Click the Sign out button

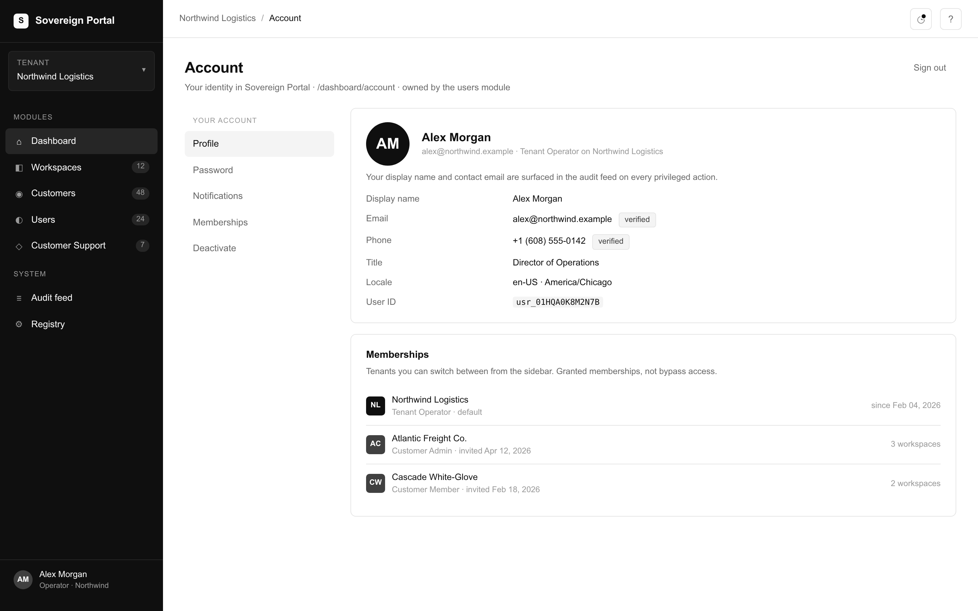pyautogui.click(x=929, y=68)
